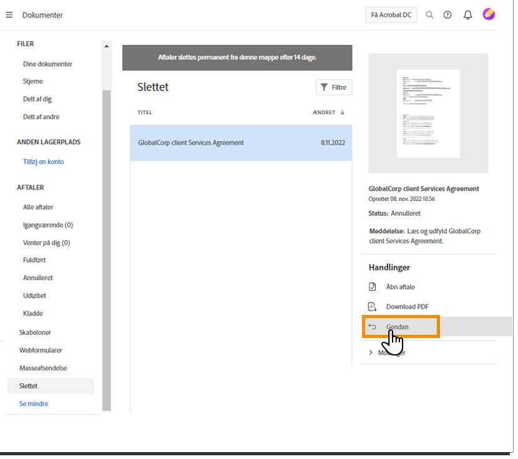518x459 pixels.
Task: Click the Få Acrobat DC button
Action: point(391,15)
